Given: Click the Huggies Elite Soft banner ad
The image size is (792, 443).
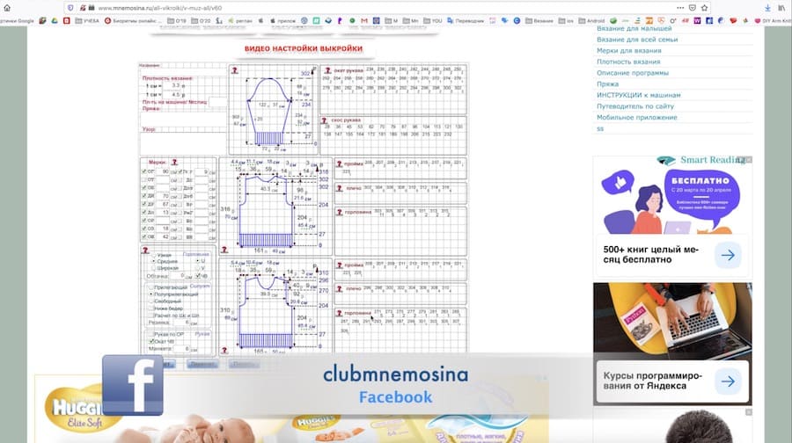Looking at the screenshot, I should click(291, 410).
